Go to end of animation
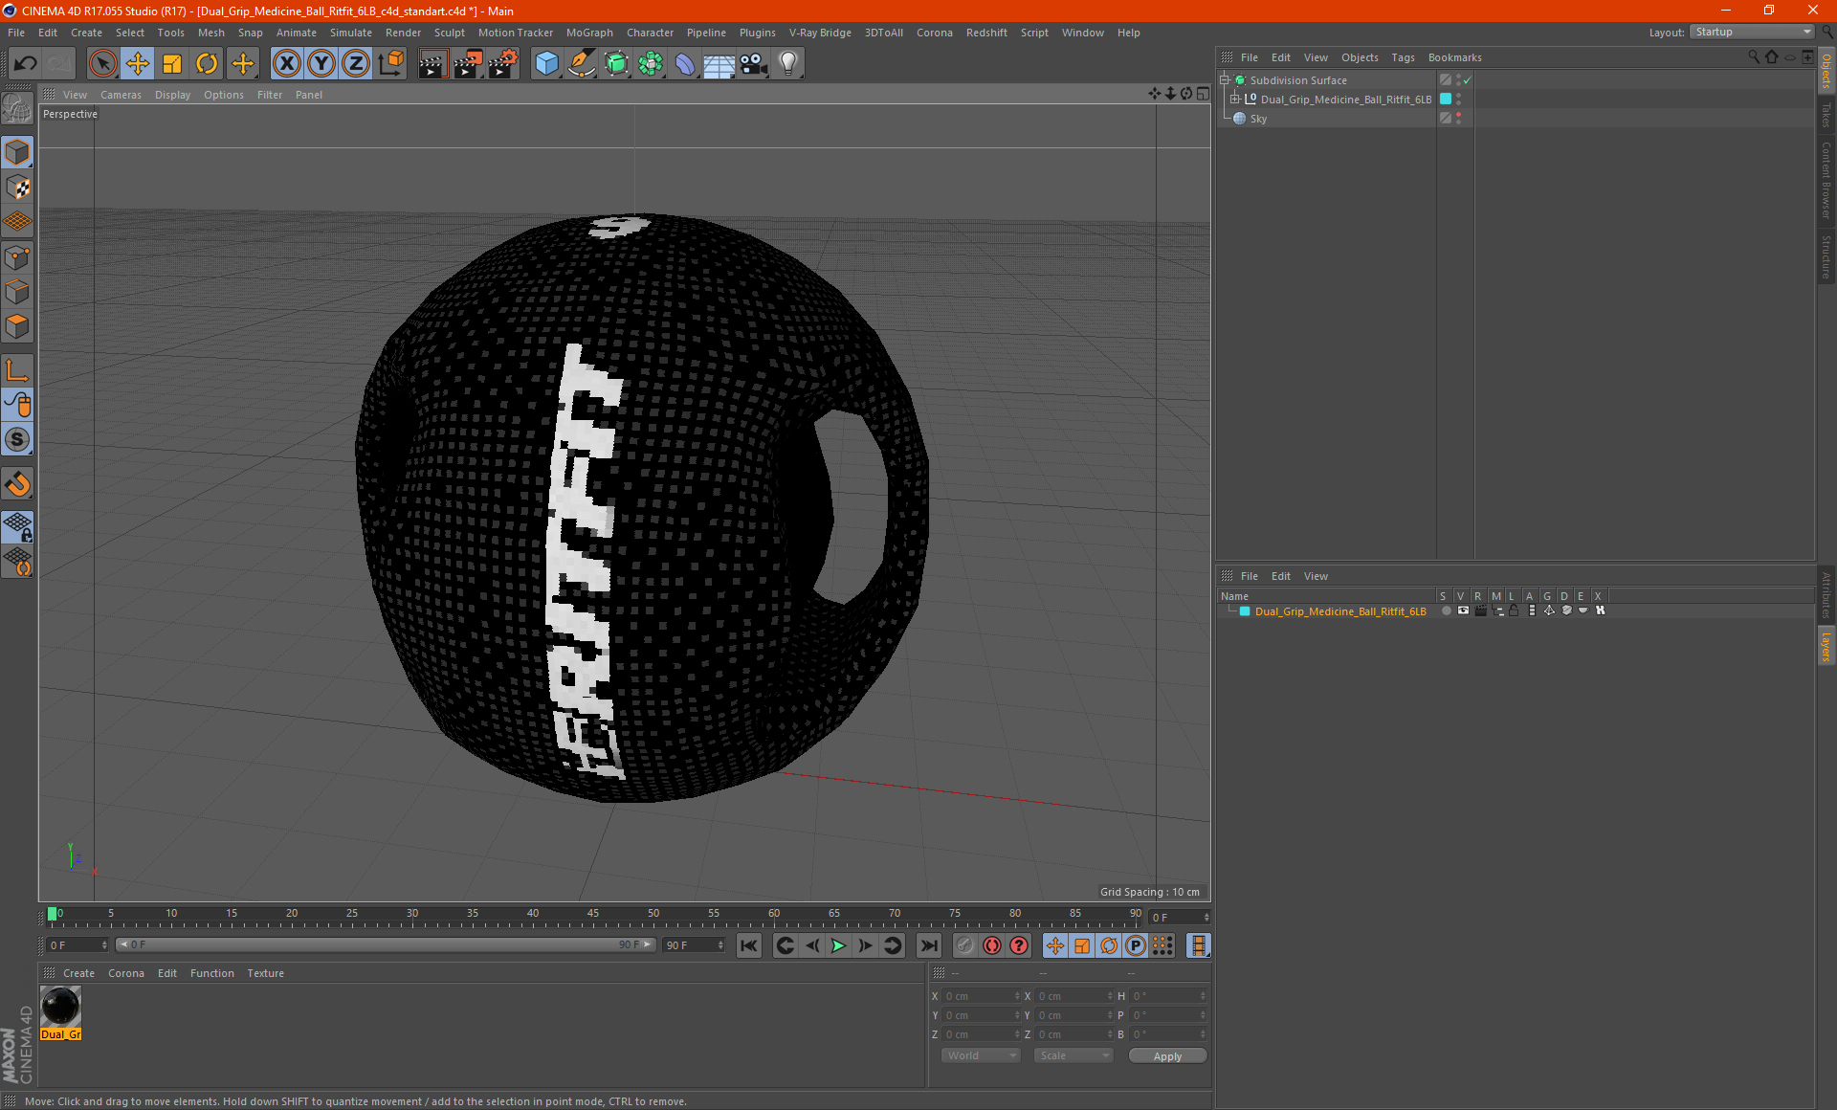 (928, 945)
